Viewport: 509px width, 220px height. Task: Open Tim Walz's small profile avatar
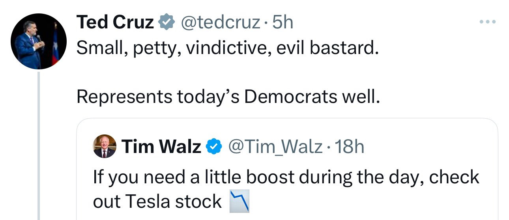[x=105, y=146]
